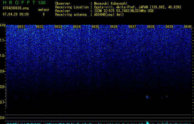Click the Observer field label

(63, 3)
